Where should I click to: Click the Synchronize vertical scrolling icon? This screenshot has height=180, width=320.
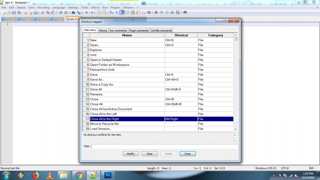(x=98, y=12)
